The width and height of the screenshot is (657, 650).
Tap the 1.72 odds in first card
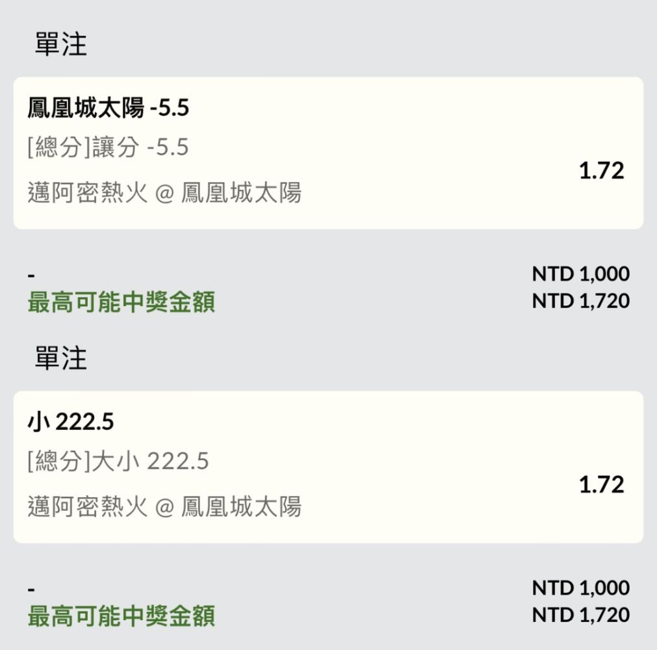click(x=602, y=171)
